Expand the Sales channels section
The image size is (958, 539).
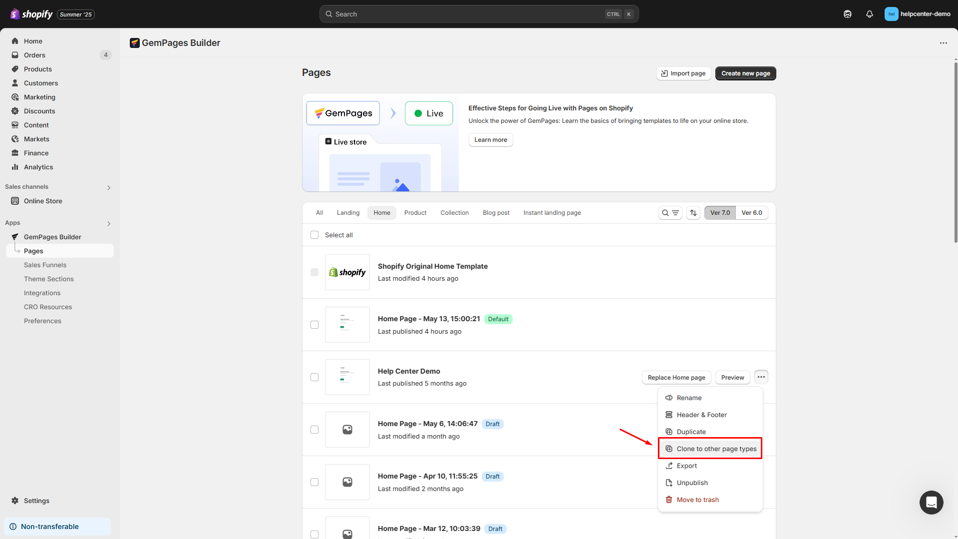click(109, 187)
